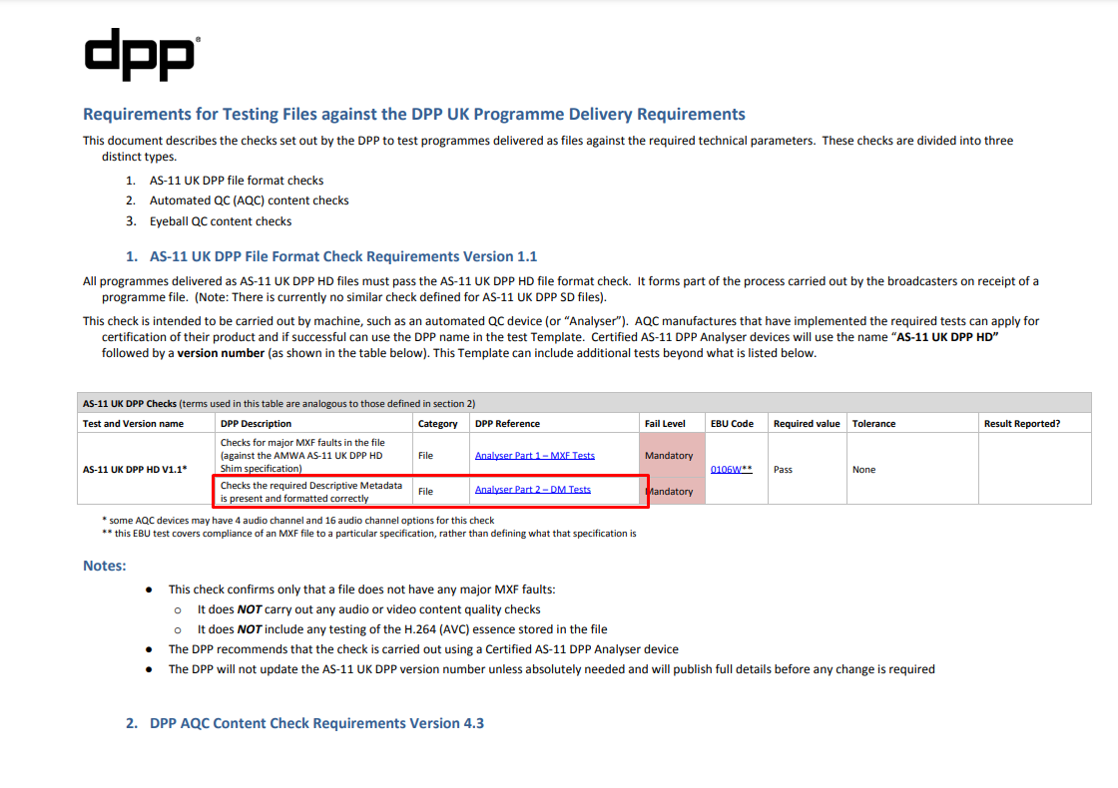Screen dimensions: 1118x788
Task: Click intro paragraph starting This document describes the checks
Action: coord(548,149)
